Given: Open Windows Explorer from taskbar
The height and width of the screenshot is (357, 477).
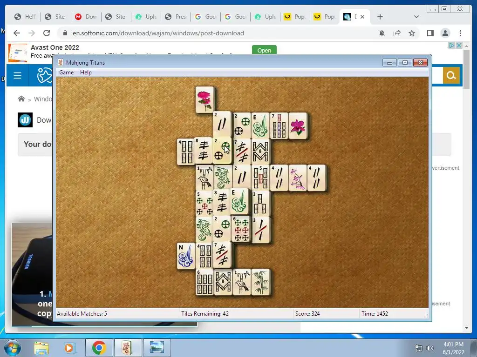Looking at the screenshot, I should pyautogui.click(x=41, y=348).
